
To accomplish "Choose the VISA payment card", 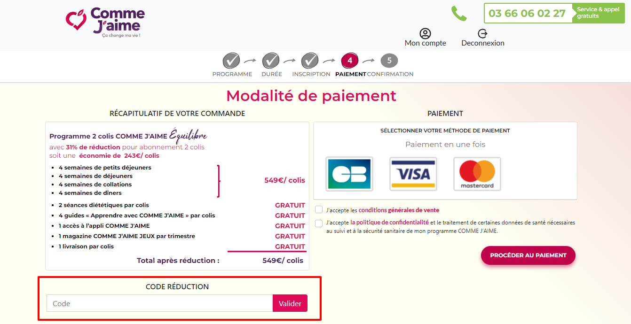I will (x=413, y=174).
